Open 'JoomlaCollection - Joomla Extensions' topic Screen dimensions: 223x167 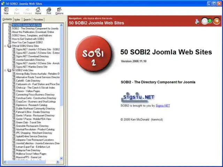pyautogui.click(x=38, y=143)
